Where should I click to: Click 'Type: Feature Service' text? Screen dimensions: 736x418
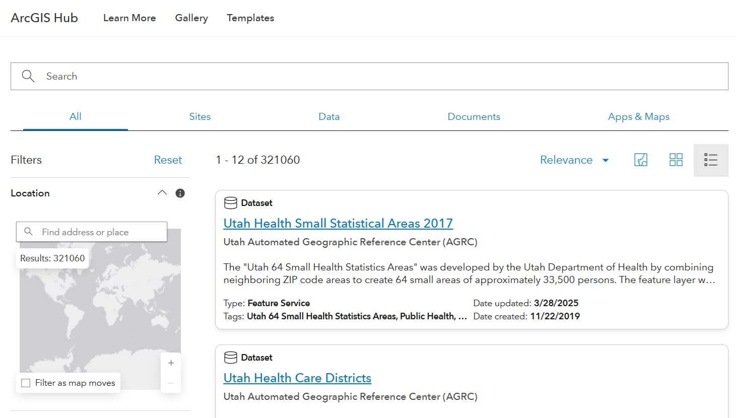(x=266, y=303)
